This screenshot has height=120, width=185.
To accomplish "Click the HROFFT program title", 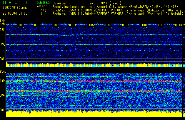I will (18, 2).
